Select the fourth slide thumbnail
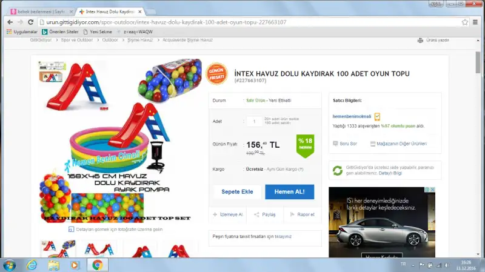The image size is (485, 272). tap(181, 250)
